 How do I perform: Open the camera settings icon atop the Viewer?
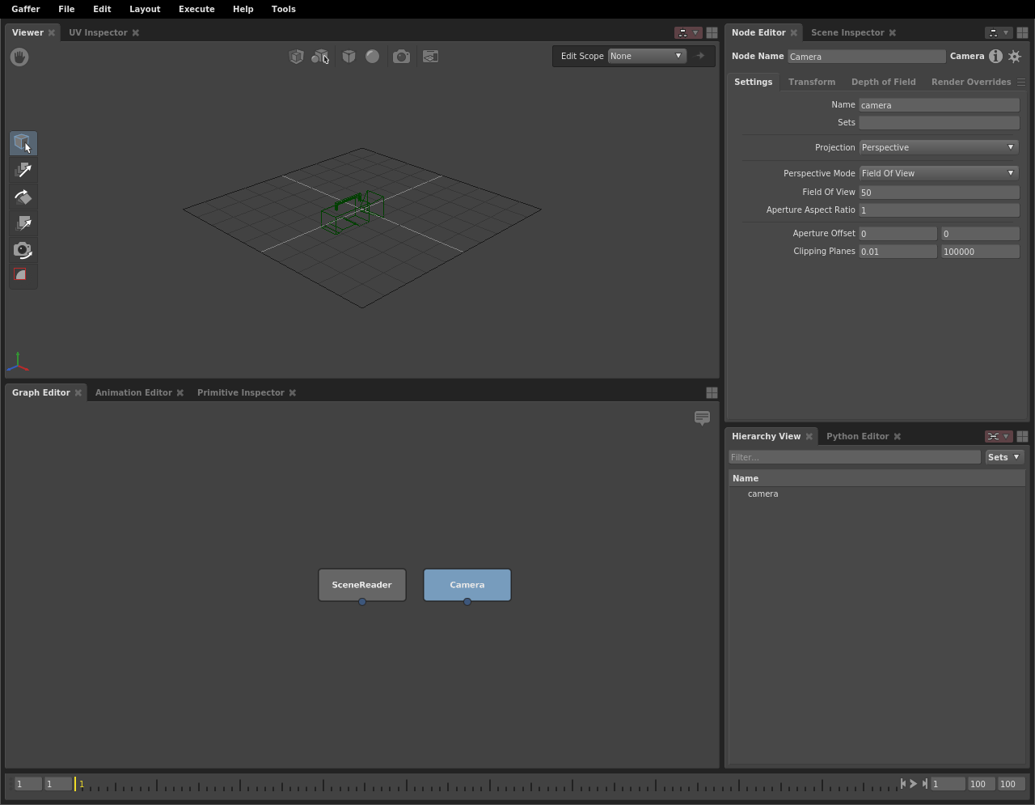401,56
